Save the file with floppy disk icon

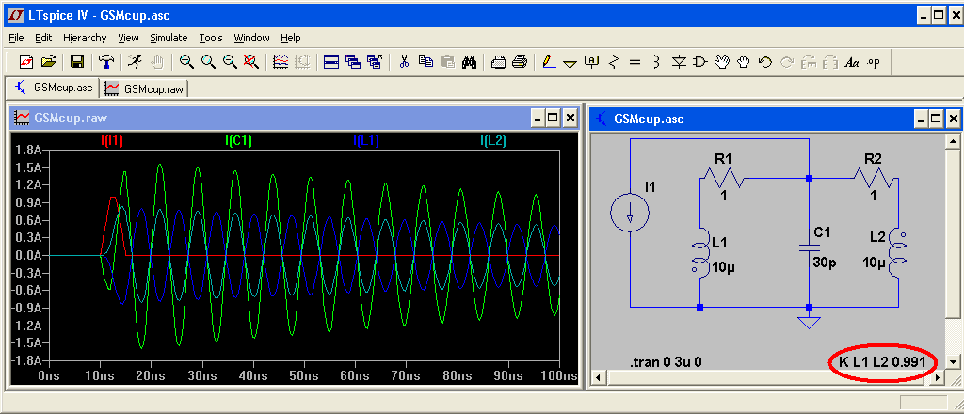pos(77,62)
